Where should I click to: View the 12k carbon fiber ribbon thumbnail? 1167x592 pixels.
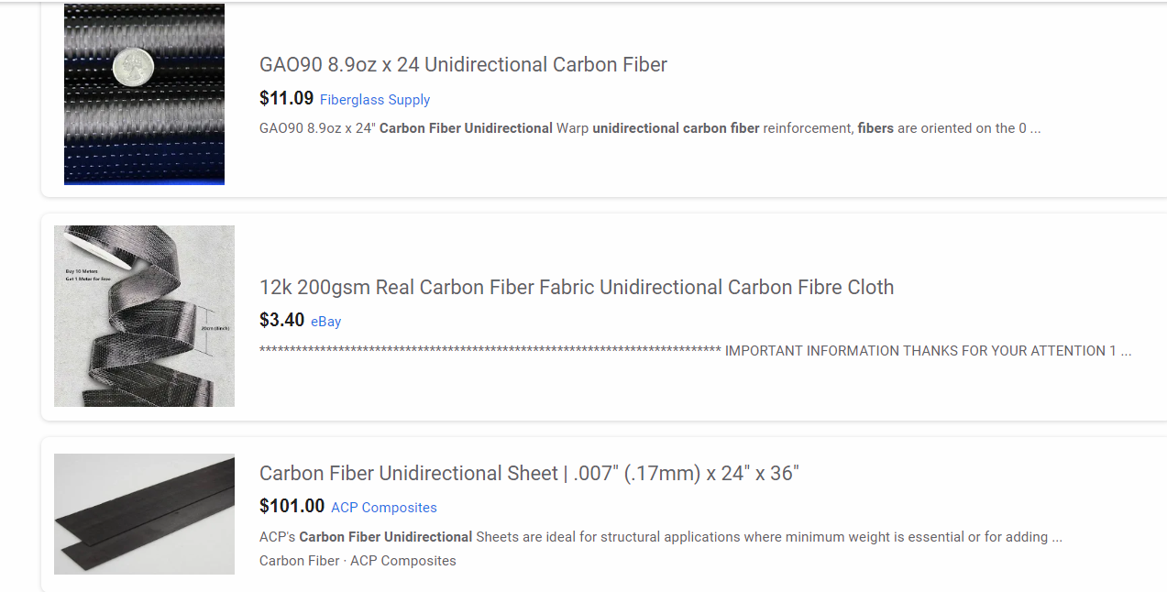coord(144,315)
